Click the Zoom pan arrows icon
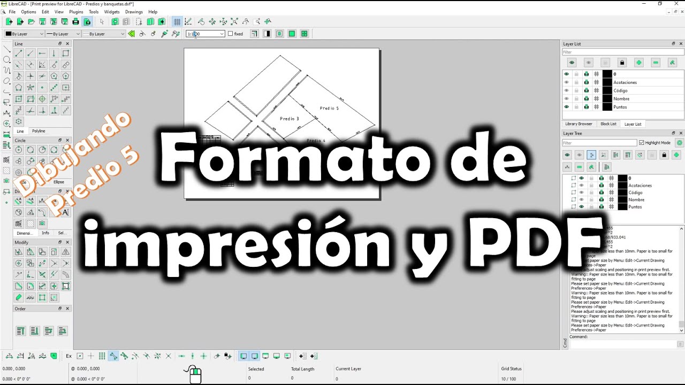The width and height of the screenshot is (685, 385). coord(268,22)
